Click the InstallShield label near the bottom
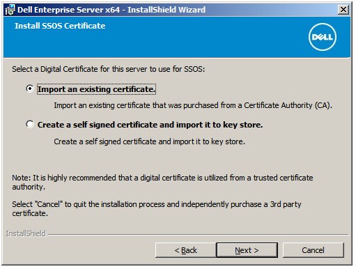This screenshot has height=269, width=356. (26, 233)
